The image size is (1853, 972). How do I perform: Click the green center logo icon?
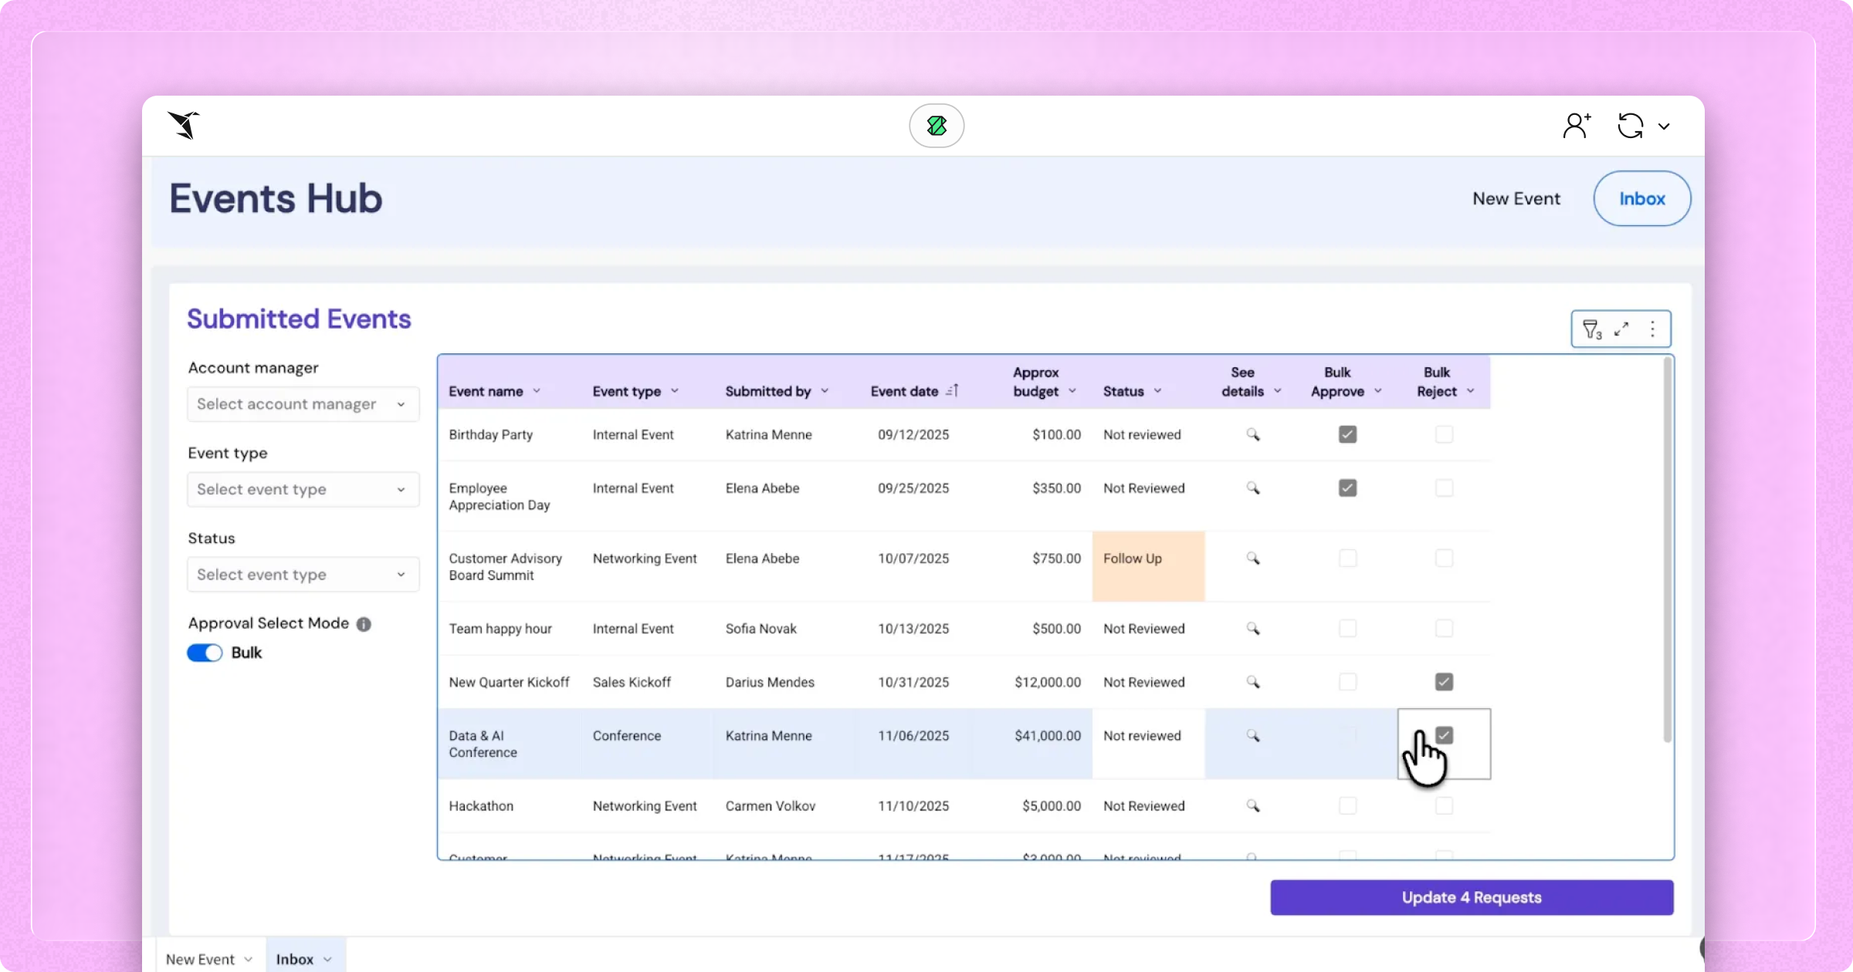(937, 126)
